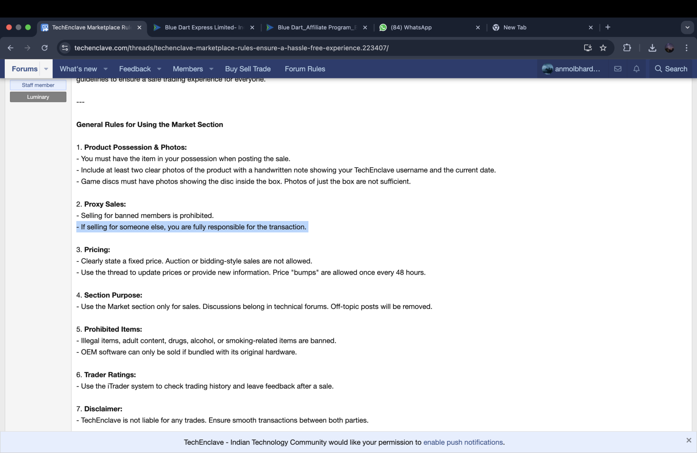Screen dimensions: 697x453
Task: Reload the TechEnclave page
Action: click(x=44, y=48)
